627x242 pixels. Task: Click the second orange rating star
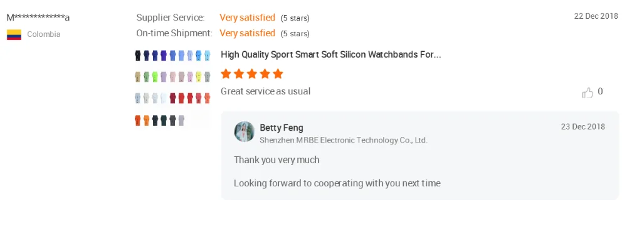239,74
